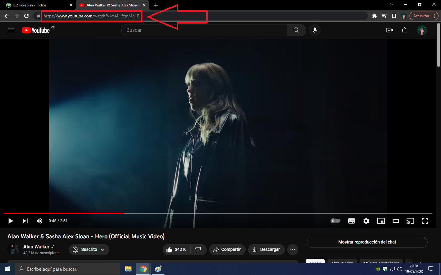The height and width of the screenshot is (275, 441).
Task: View site information via lock icon
Action: click(38, 16)
